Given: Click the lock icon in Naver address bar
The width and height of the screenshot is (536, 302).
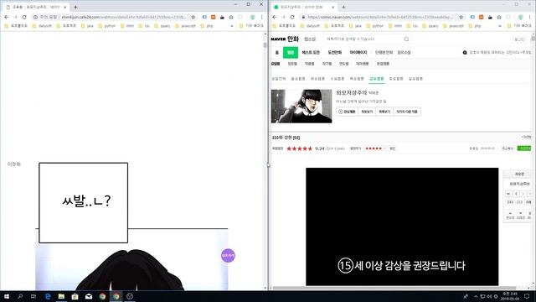Looking at the screenshot, I should [303, 17].
